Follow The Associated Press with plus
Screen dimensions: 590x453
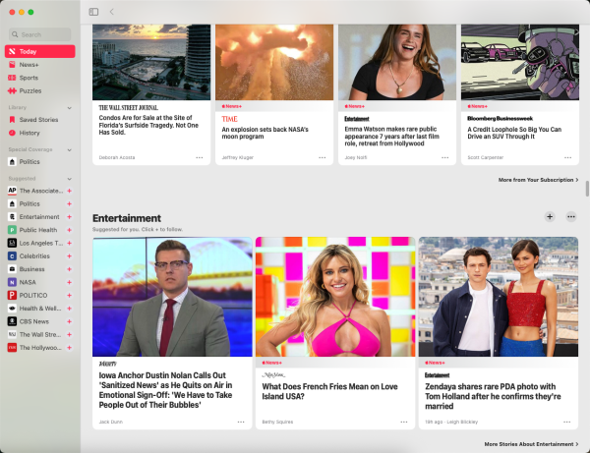[x=69, y=191]
